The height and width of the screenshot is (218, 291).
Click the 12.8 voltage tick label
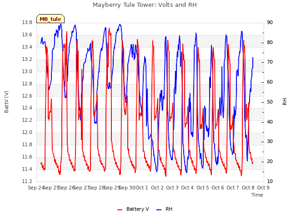pyautogui.click(x=27, y=84)
